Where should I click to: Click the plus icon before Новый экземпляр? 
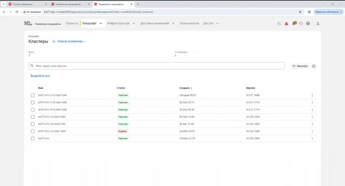point(54,41)
